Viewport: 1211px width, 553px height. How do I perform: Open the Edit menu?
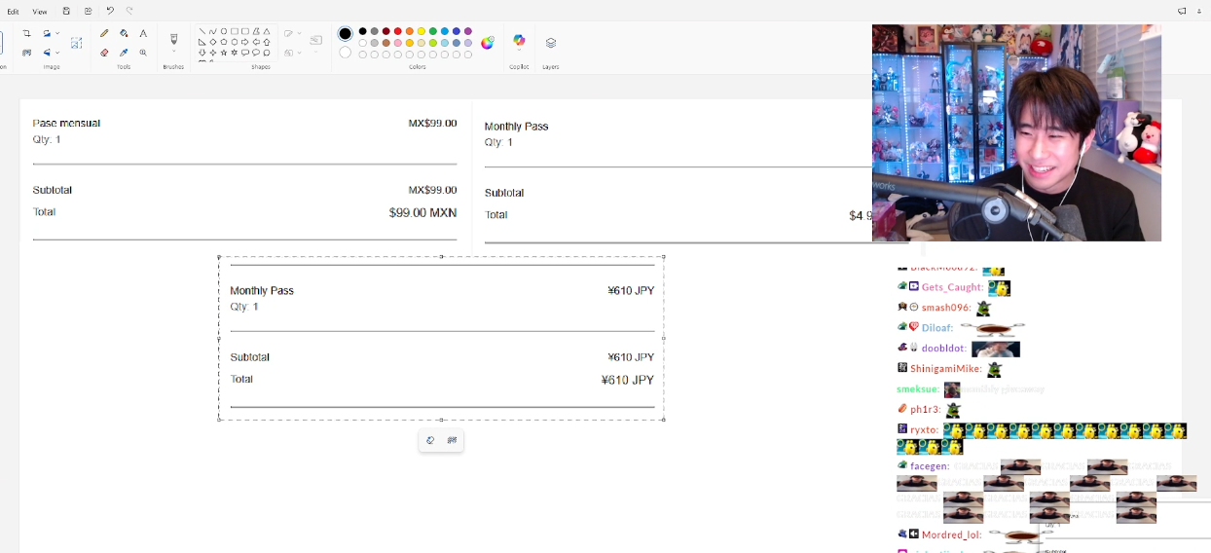[14, 12]
